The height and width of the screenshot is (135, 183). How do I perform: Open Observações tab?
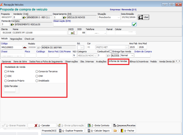(x=71, y=61)
